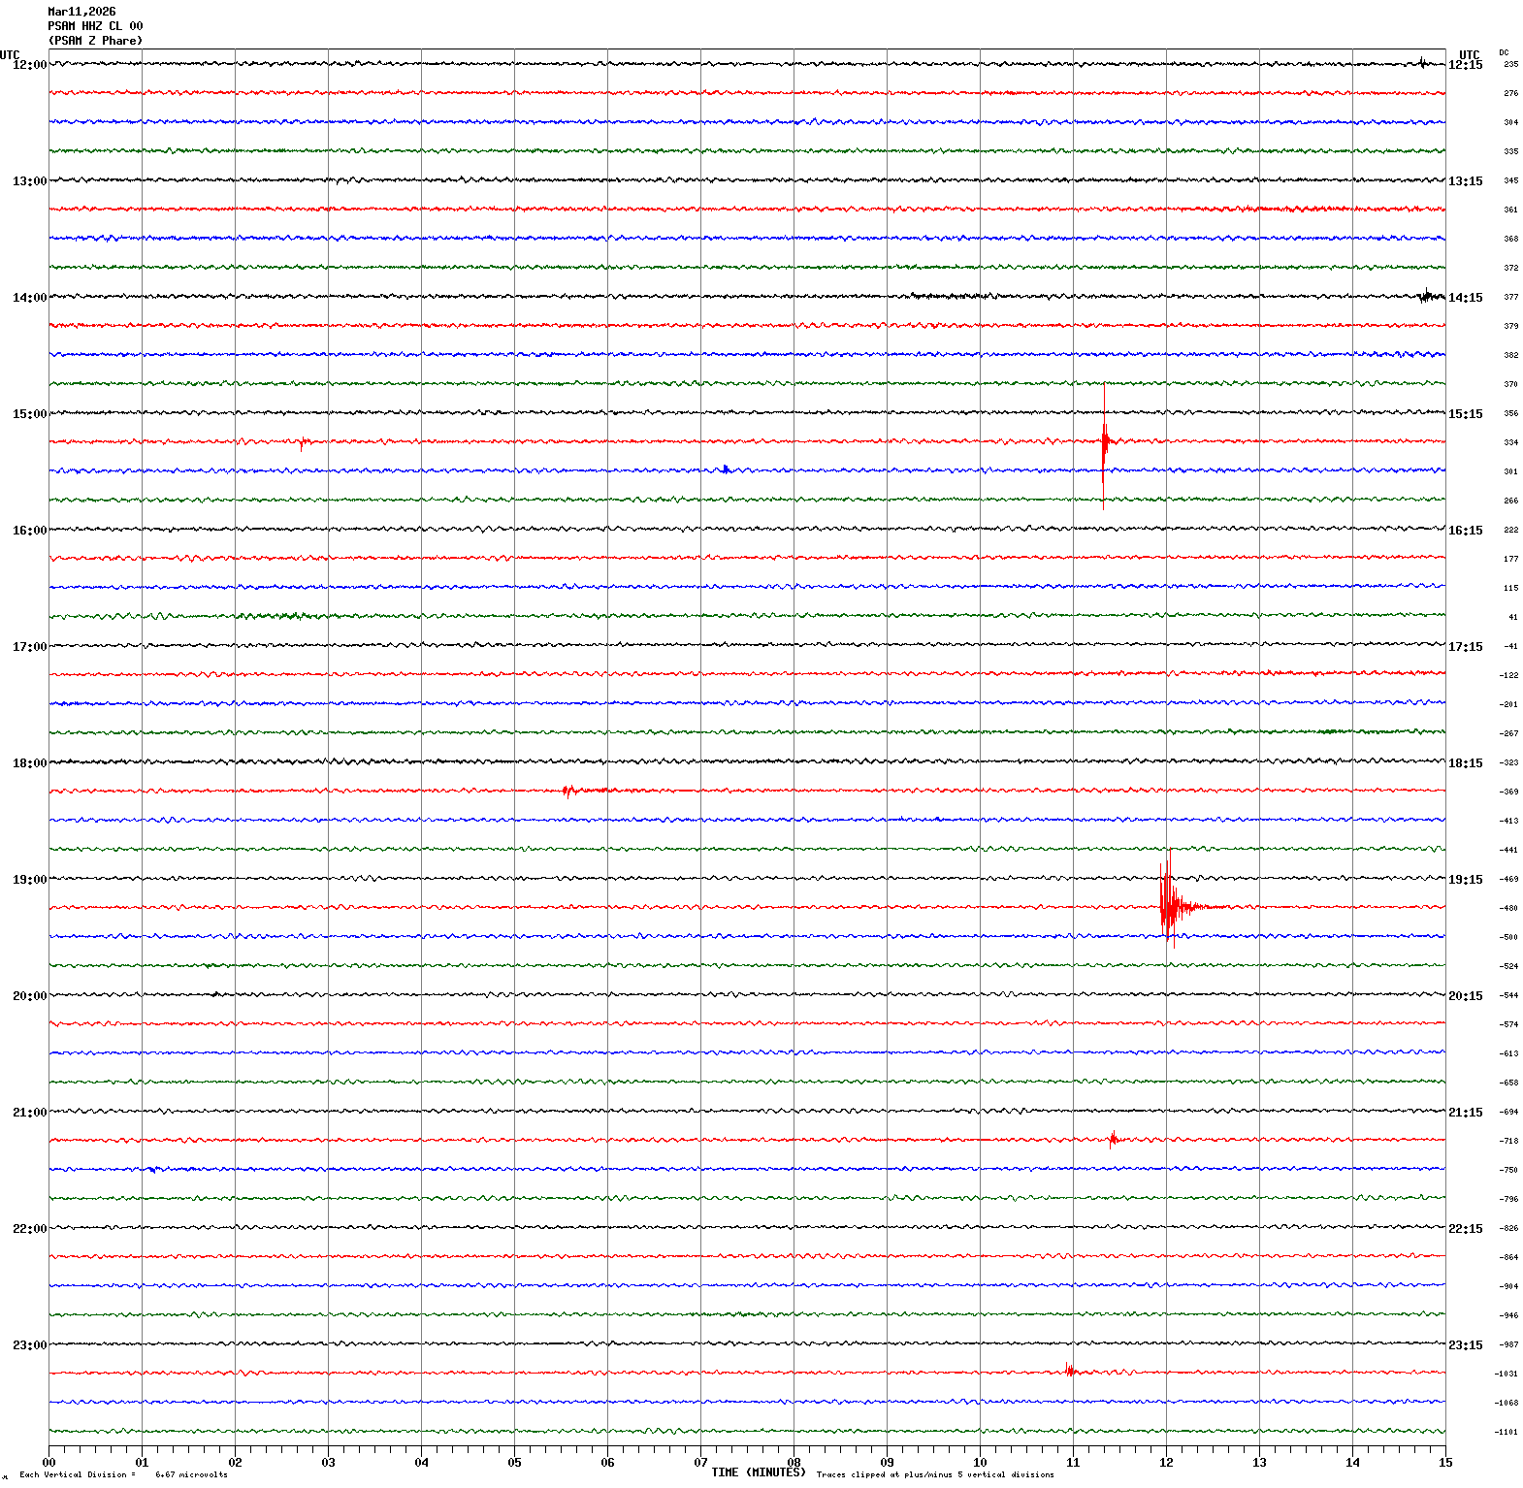Select the small event on the 23:15 red trace

(1069, 1371)
